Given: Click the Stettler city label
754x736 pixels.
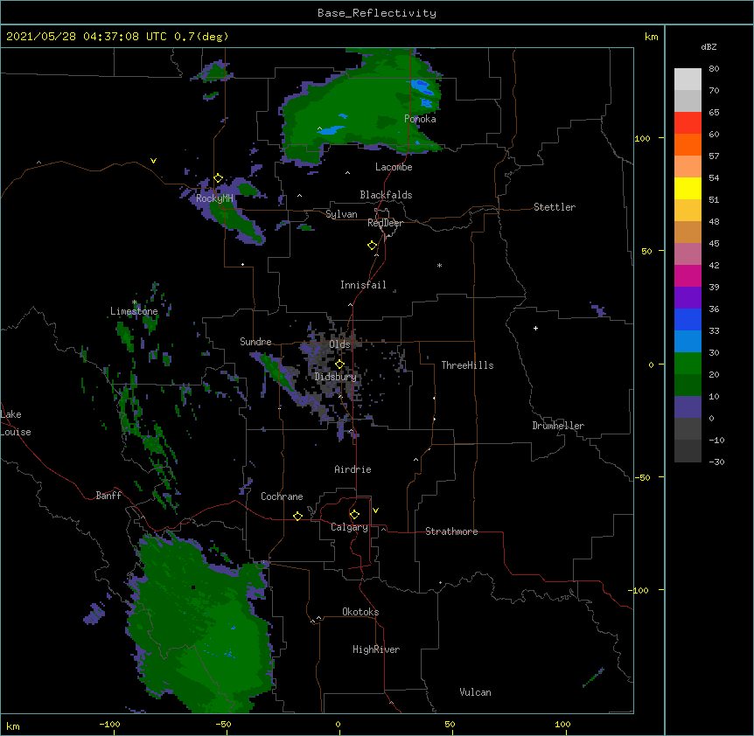Looking at the screenshot, I should pyautogui.click(x=555, y=207).
